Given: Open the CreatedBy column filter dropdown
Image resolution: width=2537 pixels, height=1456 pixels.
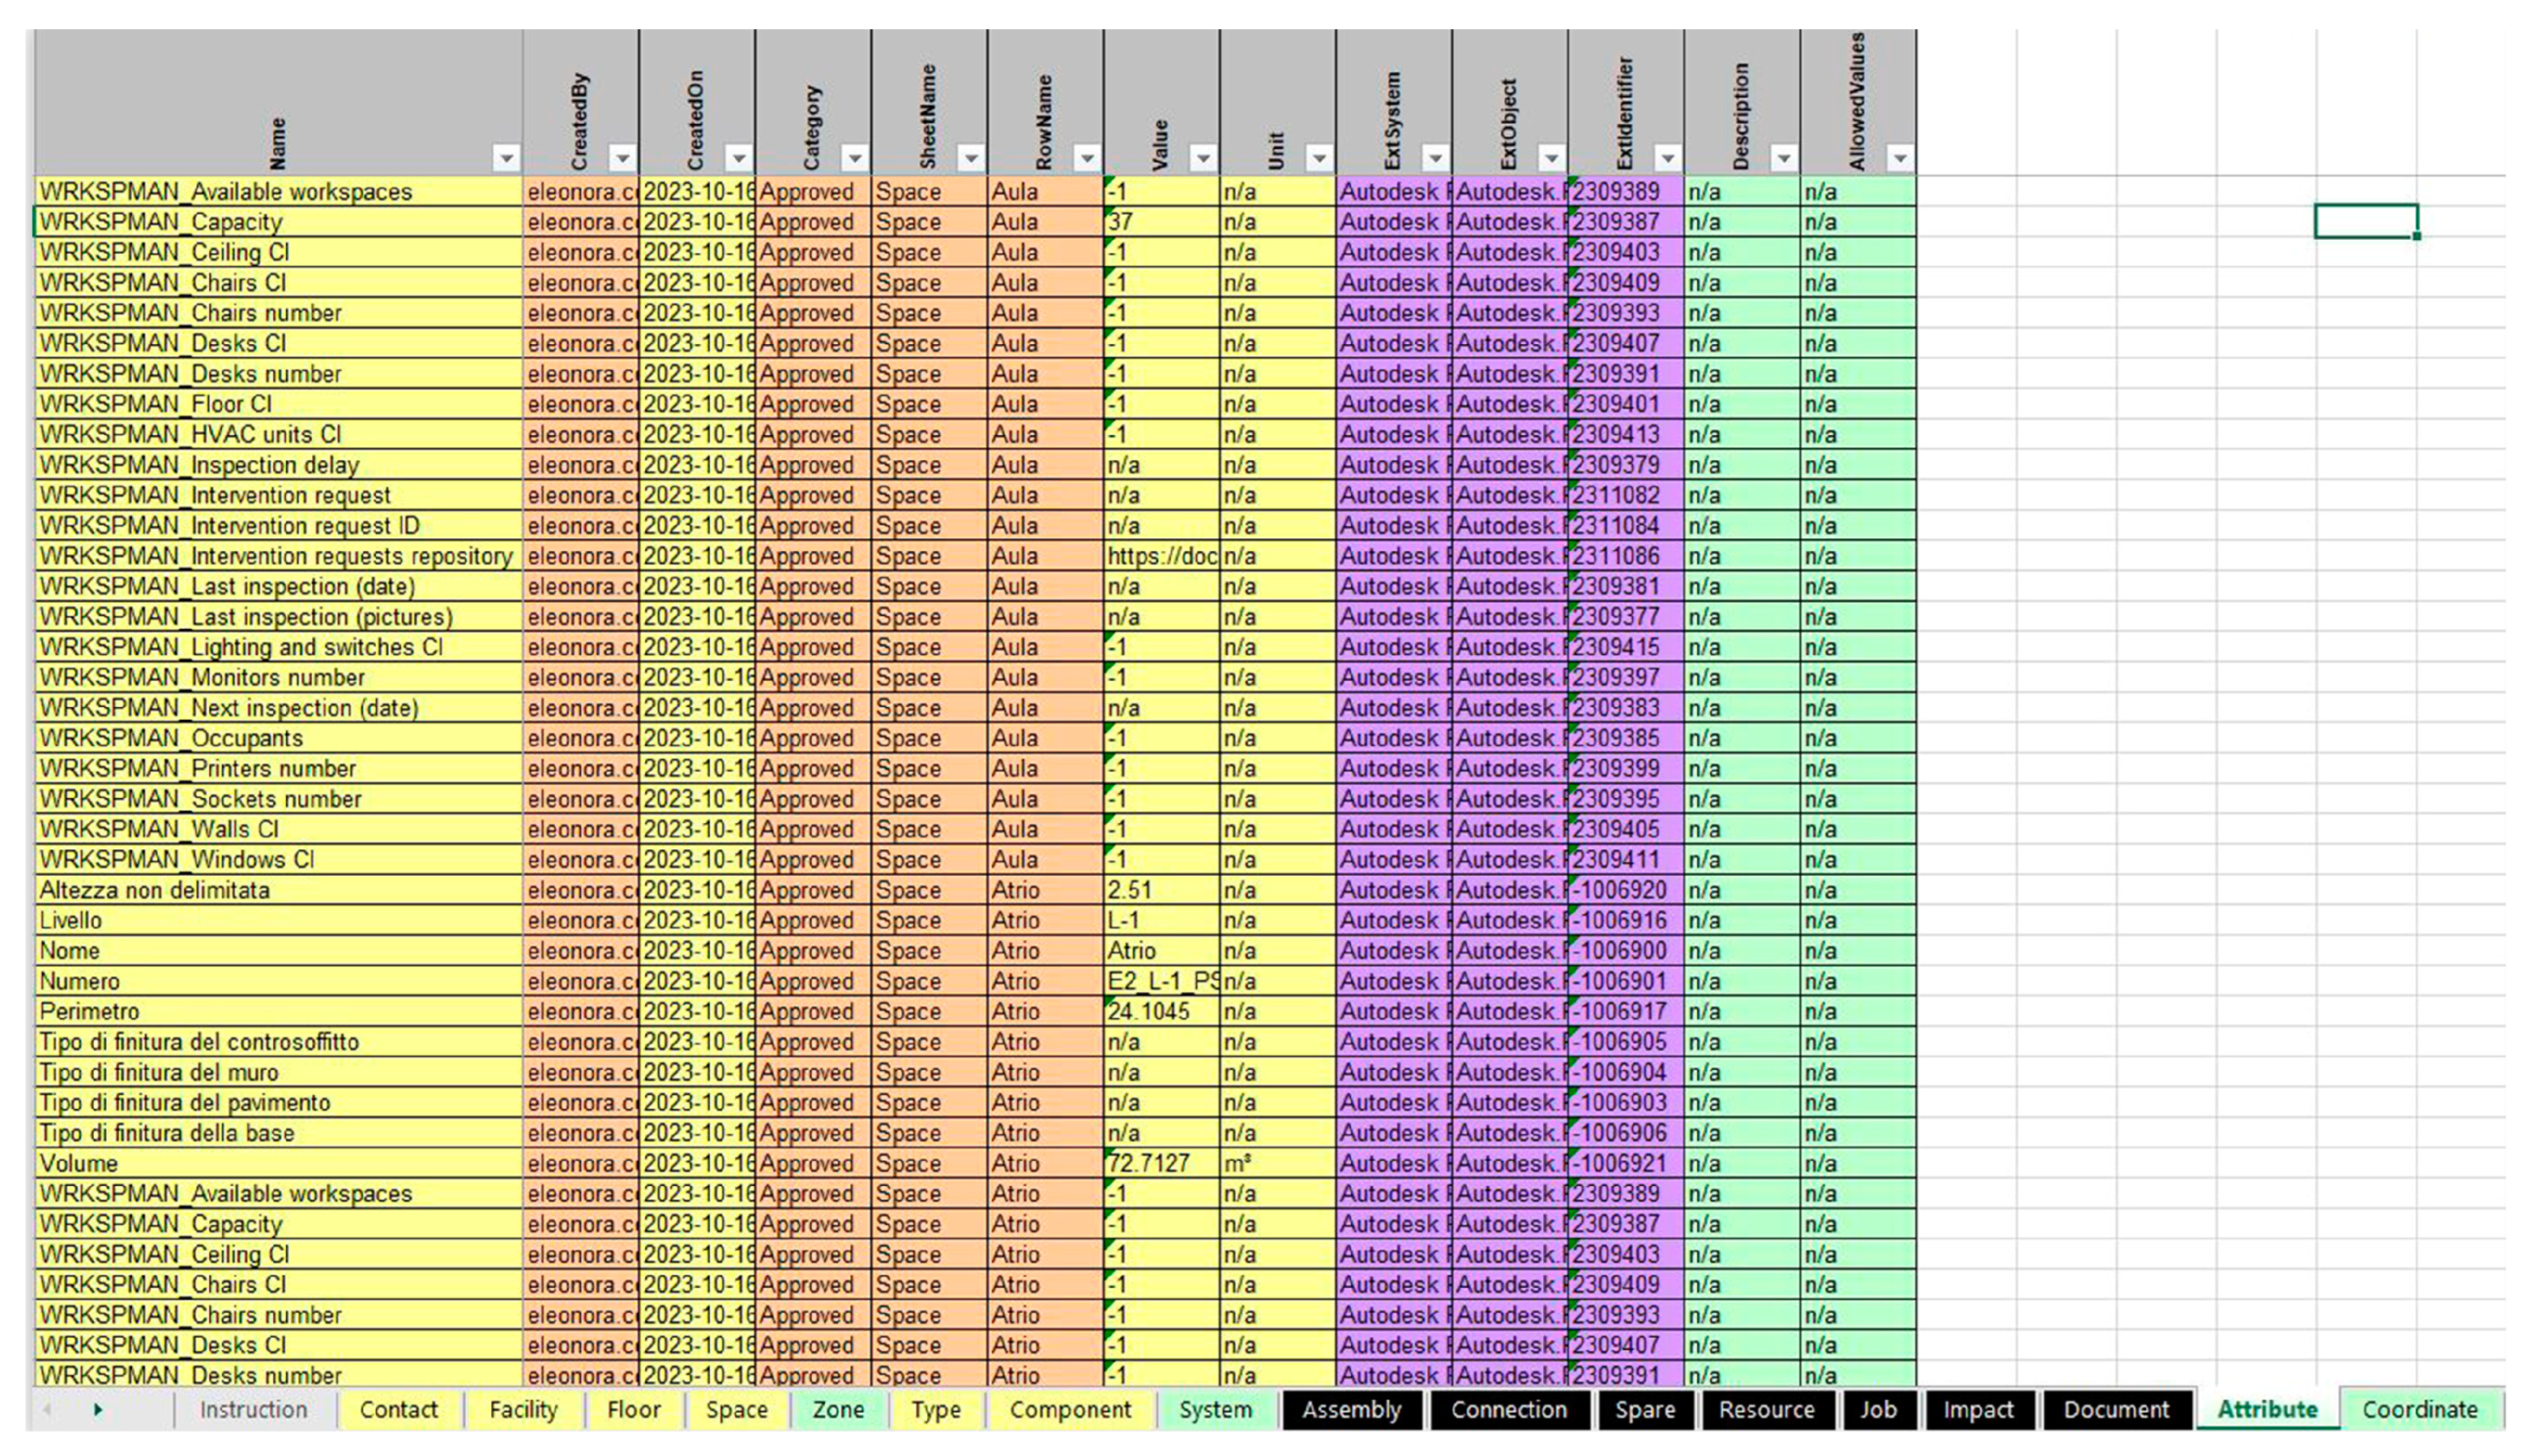Looking at the screenshot, I should coord(621,157).
